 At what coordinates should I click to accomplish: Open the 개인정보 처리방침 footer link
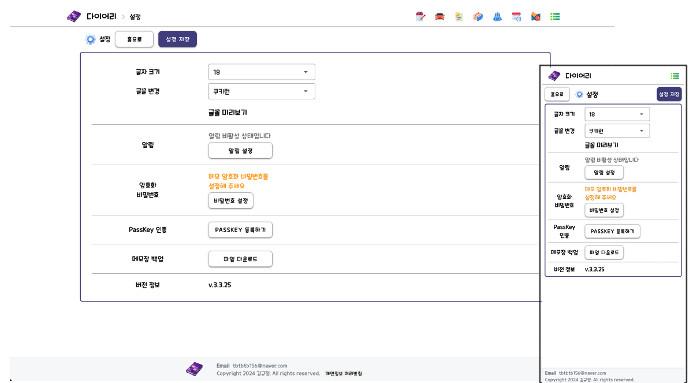343,374
